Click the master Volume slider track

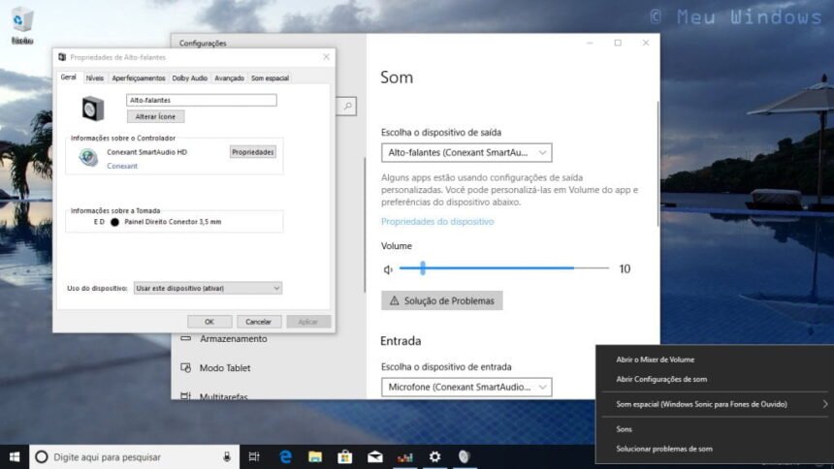coord(504,268)
